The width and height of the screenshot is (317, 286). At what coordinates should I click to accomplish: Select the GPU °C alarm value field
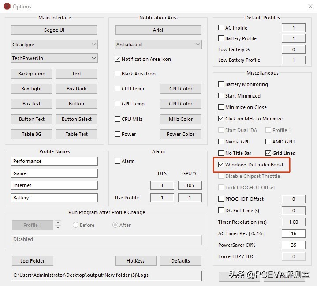[x=190, y=185]
